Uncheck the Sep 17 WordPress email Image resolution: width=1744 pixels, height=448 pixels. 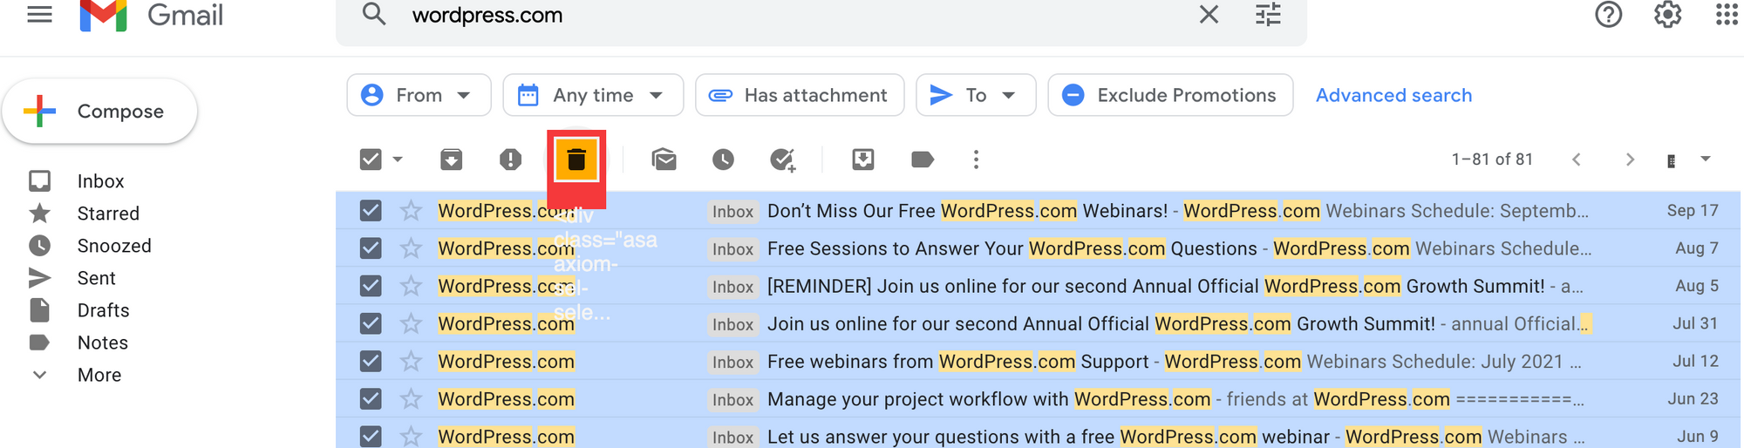tap(371, 211)
